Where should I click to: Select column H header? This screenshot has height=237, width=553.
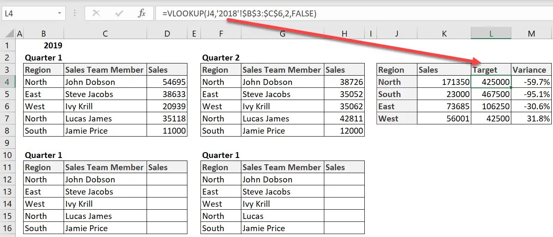pyautogui.click(x=345, y=34)
